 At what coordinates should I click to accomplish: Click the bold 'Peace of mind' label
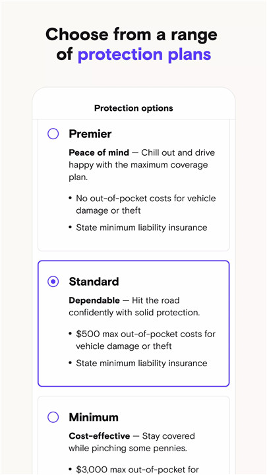99,152
